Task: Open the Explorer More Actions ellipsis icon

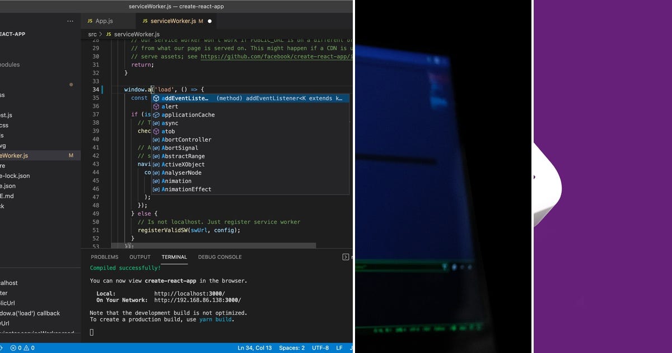Action: click(x=71, y=21)
